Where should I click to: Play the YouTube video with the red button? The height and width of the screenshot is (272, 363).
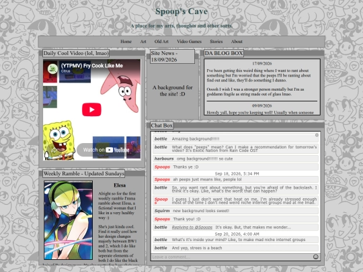(91, 109)
